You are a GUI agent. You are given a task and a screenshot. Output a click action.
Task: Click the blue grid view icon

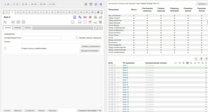point(101,4)
